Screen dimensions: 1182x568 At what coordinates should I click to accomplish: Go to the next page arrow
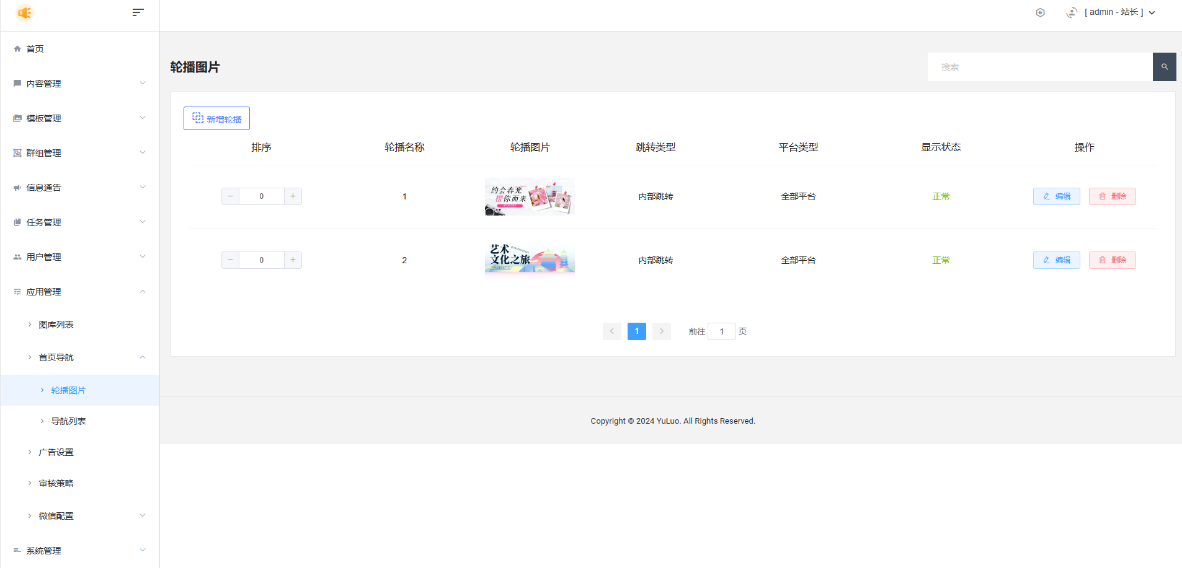point(661,331)
